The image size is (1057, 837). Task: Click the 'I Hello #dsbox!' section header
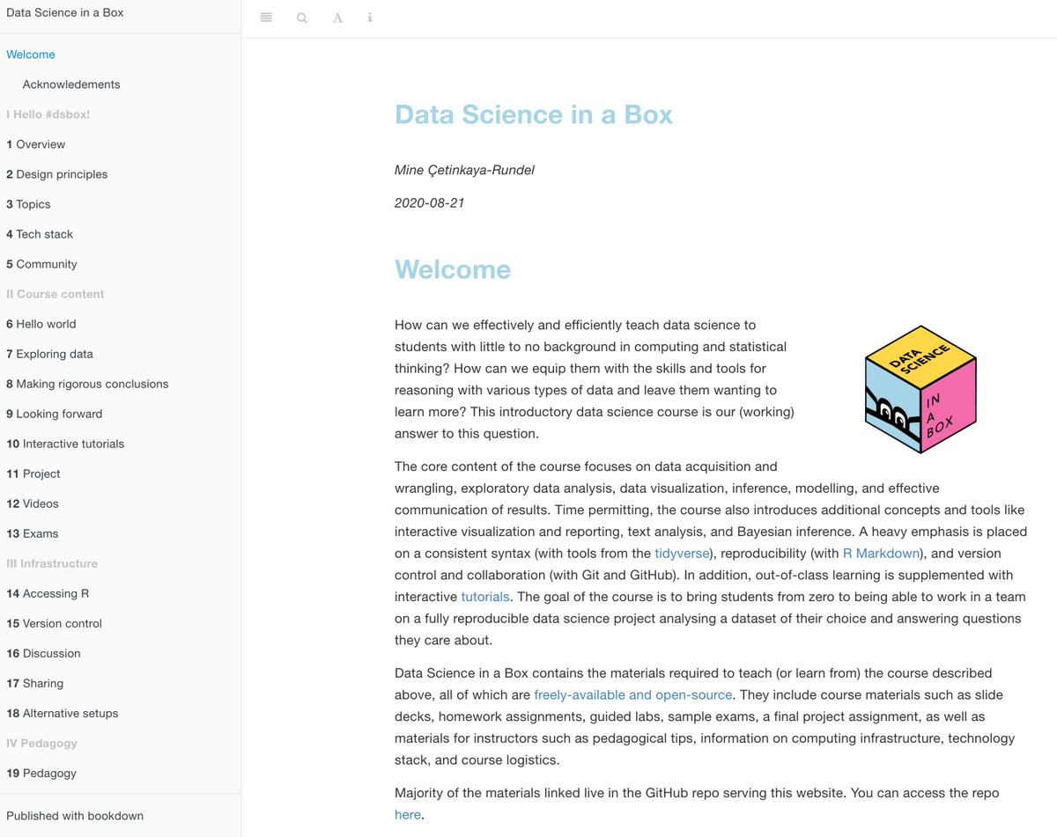pos(48,114)
